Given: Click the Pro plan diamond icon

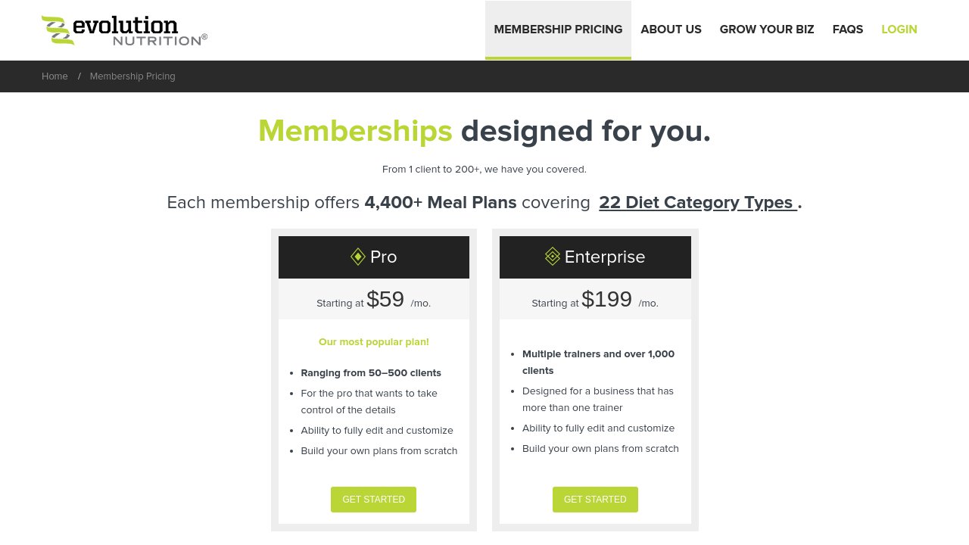Looking at the screenshot, I should [x=358, y=257].
